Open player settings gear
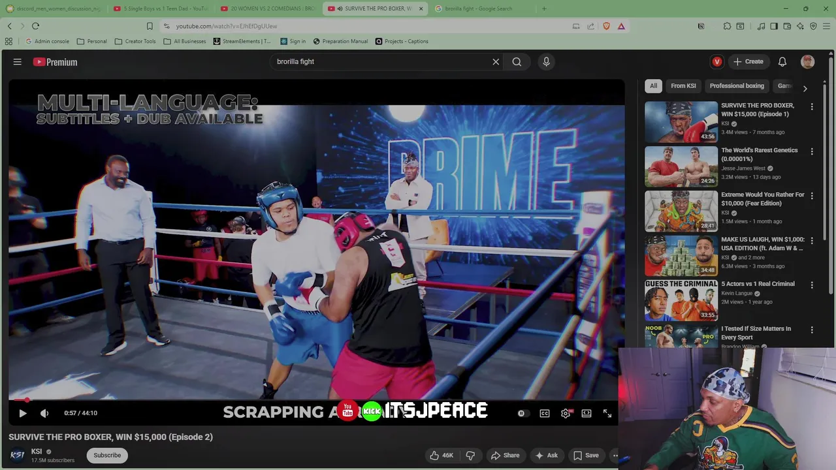 (566, 413)
